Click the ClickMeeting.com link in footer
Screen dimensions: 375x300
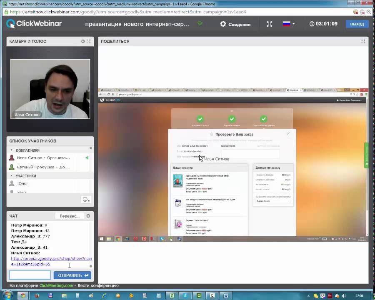56,285
